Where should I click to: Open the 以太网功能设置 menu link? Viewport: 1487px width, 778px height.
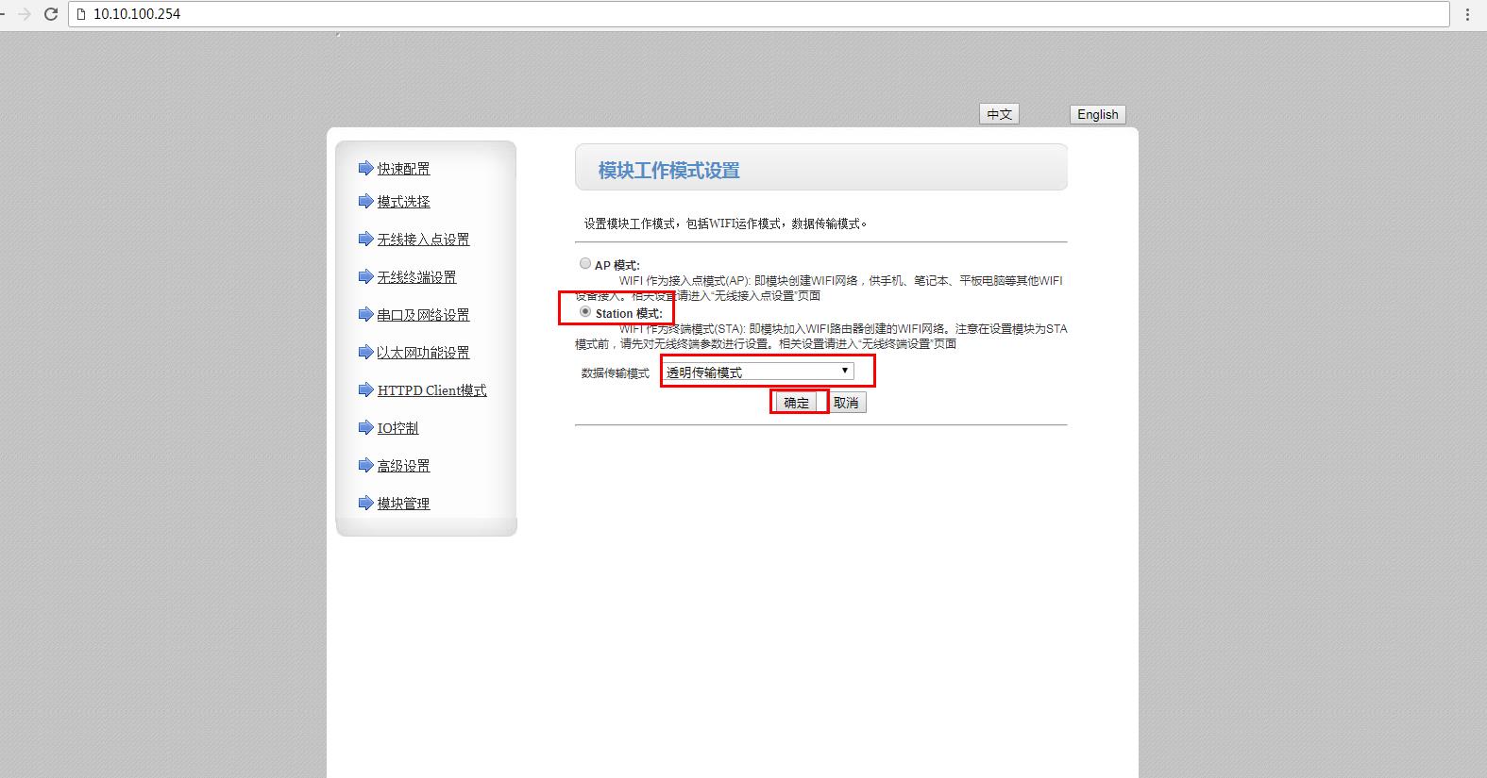(x=423, y=353)
